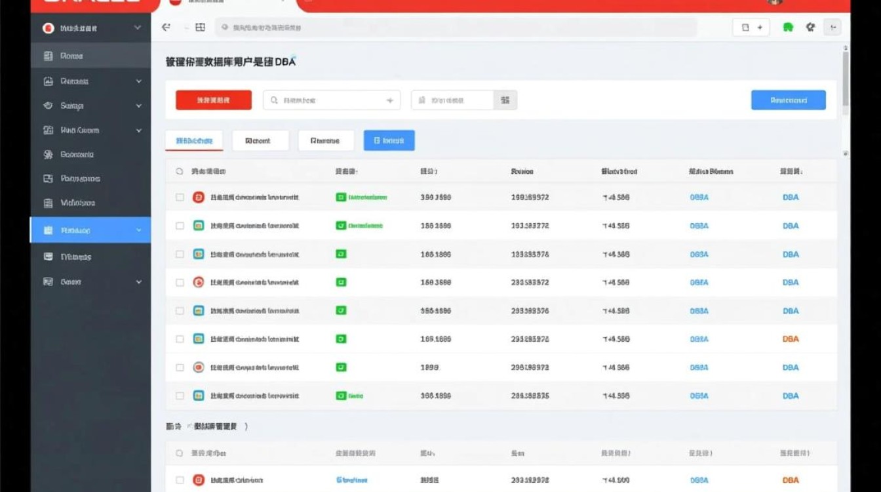
Task: Click the grid layout icon beside the back arrow
Action: pyautogui.click(x=199, y=27)
